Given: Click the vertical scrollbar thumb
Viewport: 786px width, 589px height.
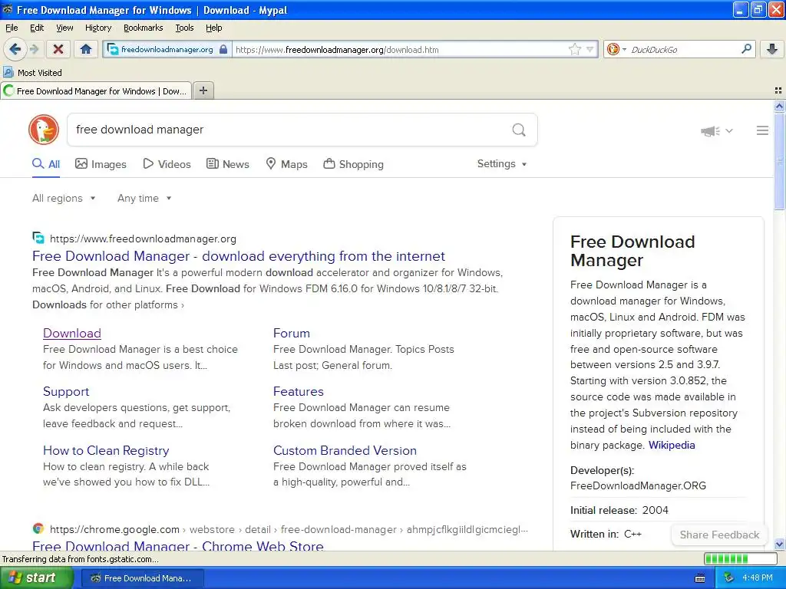Looking at the screenshot, I should 779,161.
